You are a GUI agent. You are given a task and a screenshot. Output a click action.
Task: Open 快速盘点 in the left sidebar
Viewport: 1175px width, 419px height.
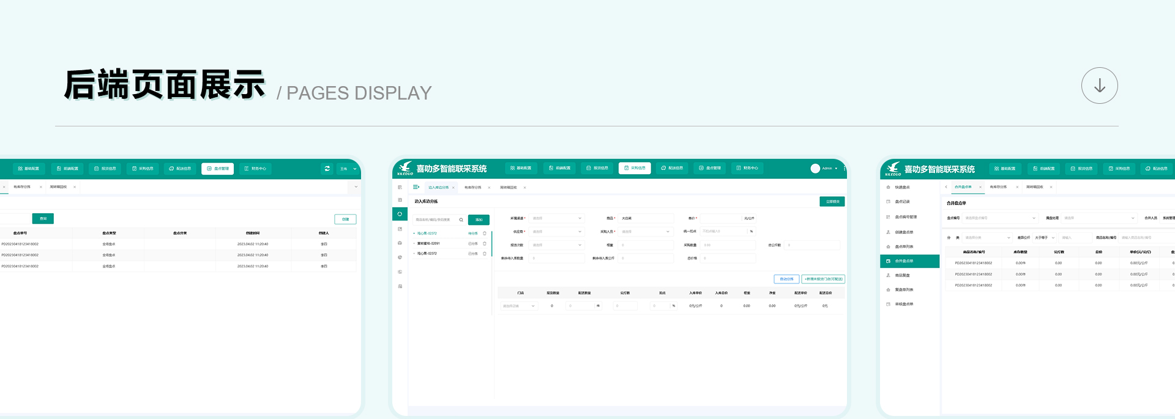coord(902,188)
